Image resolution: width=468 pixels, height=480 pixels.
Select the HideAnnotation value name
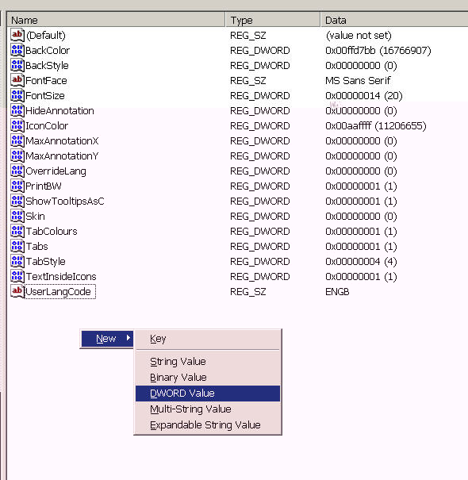59,110
